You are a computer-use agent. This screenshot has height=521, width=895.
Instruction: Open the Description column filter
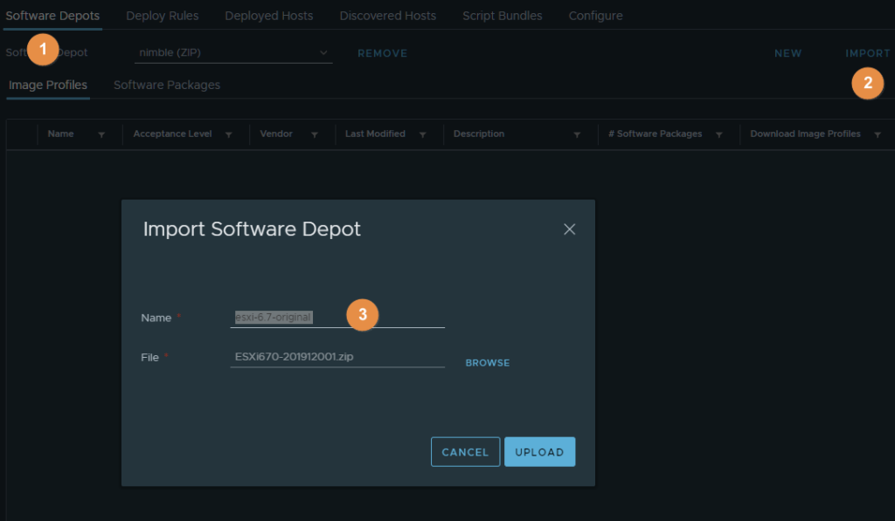[x=577, y=135]
